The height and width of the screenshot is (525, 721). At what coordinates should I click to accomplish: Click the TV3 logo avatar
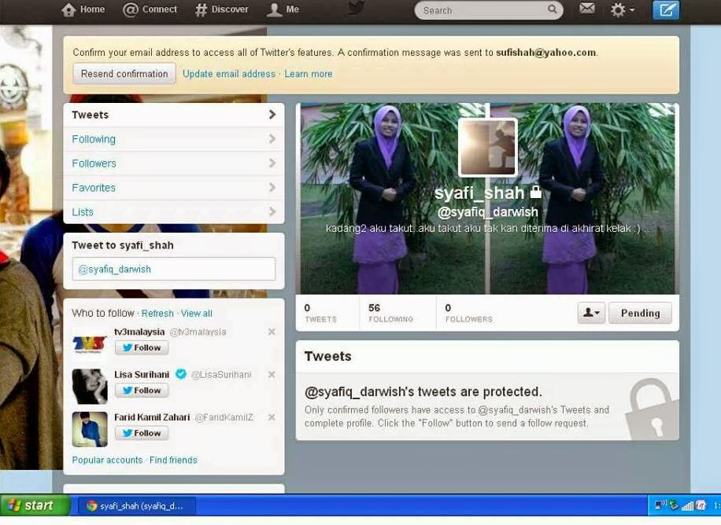coord(90,344)
